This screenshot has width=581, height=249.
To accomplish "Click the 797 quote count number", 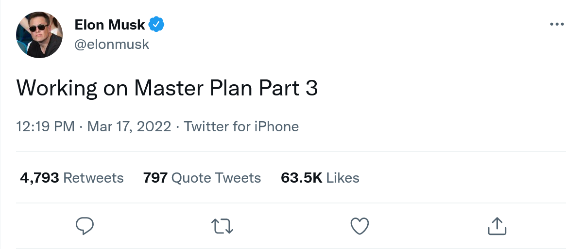I will (155, 178).
